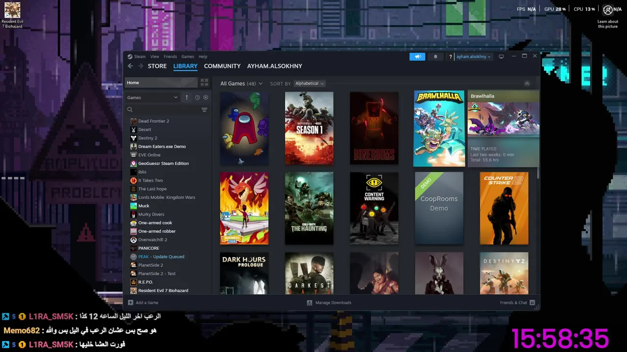The image size is (627, 352).
Task: Open CoopRooms Demo tile
Action: (x=439, y=208)
